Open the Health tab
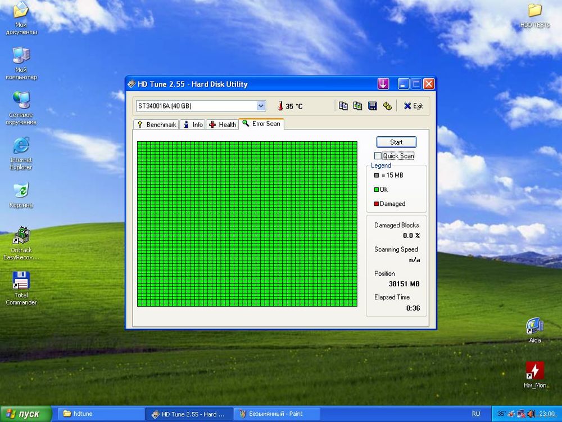 pos(223,124)
